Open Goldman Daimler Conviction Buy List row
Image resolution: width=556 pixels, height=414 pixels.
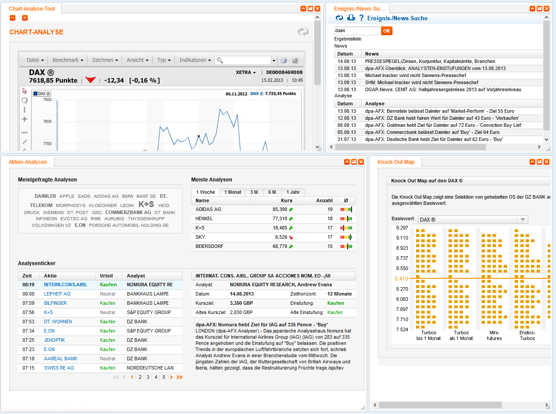(439, 125)
